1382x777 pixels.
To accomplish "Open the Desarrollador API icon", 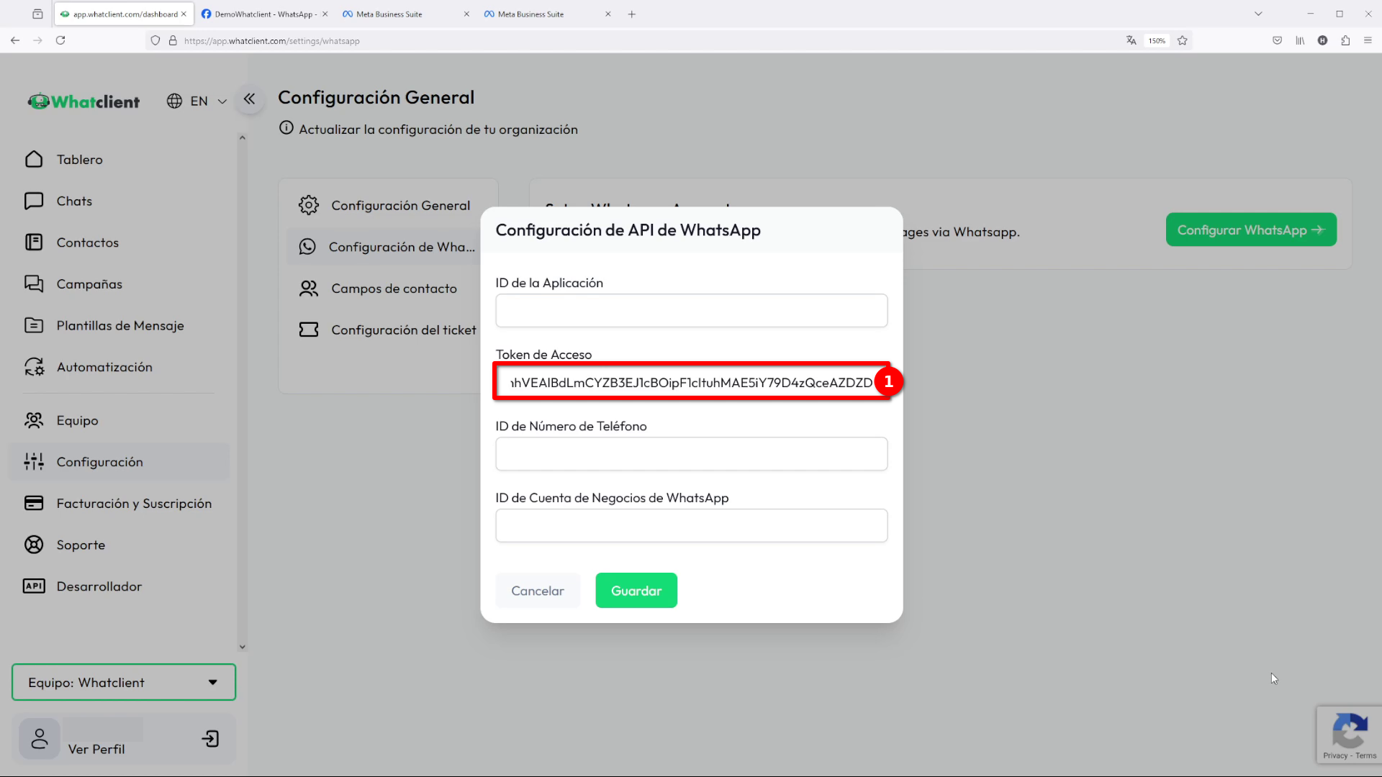I will pos(34,586).
